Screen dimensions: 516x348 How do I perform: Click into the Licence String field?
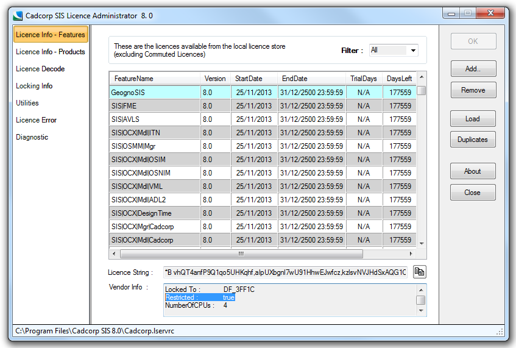pos(285,272)
